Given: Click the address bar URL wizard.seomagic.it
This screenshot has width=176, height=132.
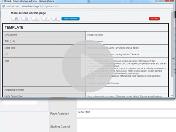Looking at the screenshot, I should (40, 6).
